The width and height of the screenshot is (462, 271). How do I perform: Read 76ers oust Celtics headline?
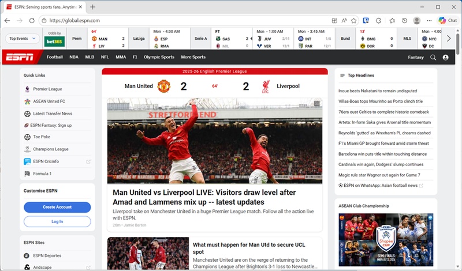pyautogui.click(x=383, y=112)
